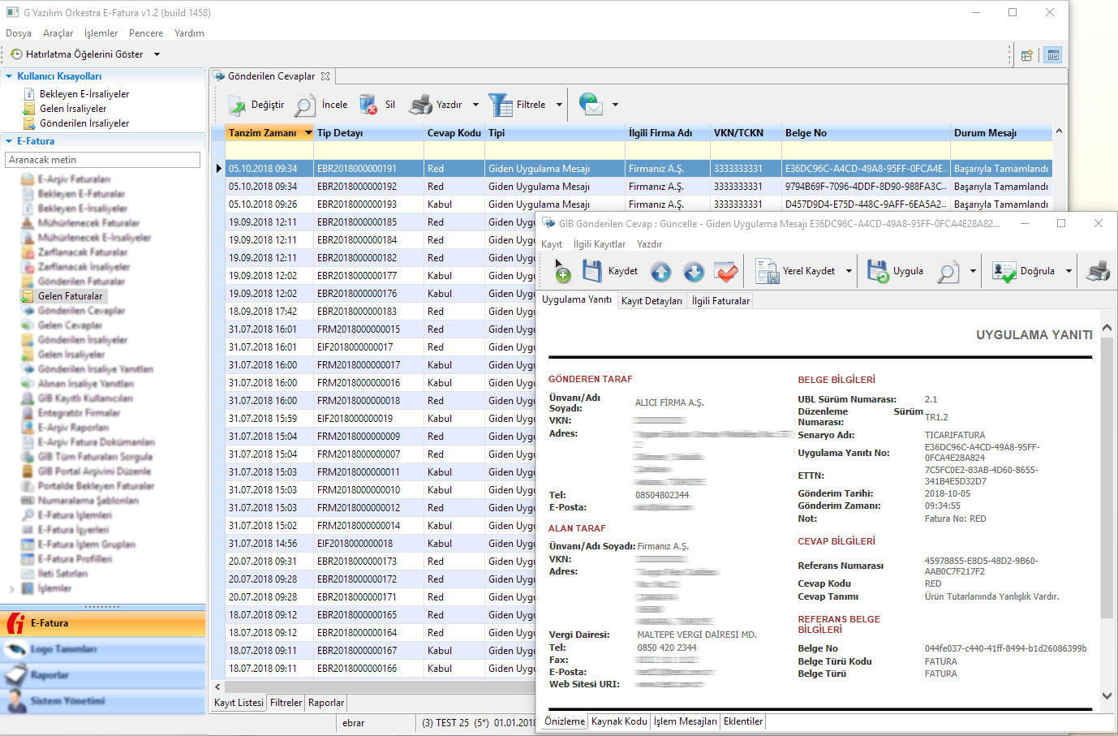Collapse the E-Fatura section in the sidebar
Viewport: 1118px width, 736px height.
pos(9,141)
